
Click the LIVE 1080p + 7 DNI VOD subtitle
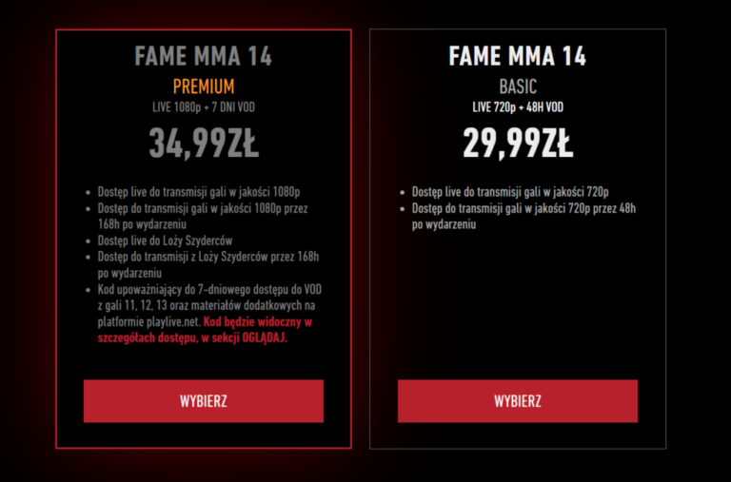click(203, 107)
